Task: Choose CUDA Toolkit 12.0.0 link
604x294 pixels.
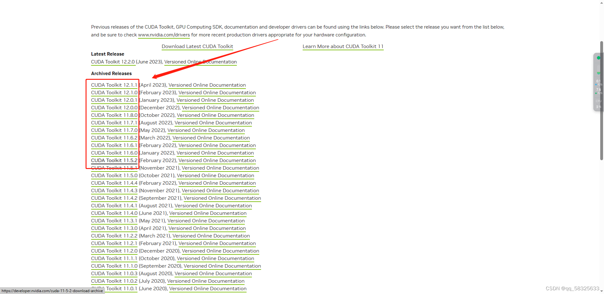Action: 114,108
